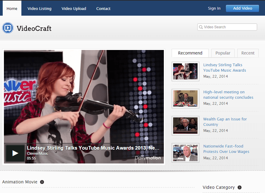Open Nationwide Fast-food Protests Over Low Wages link

(226, 149)
